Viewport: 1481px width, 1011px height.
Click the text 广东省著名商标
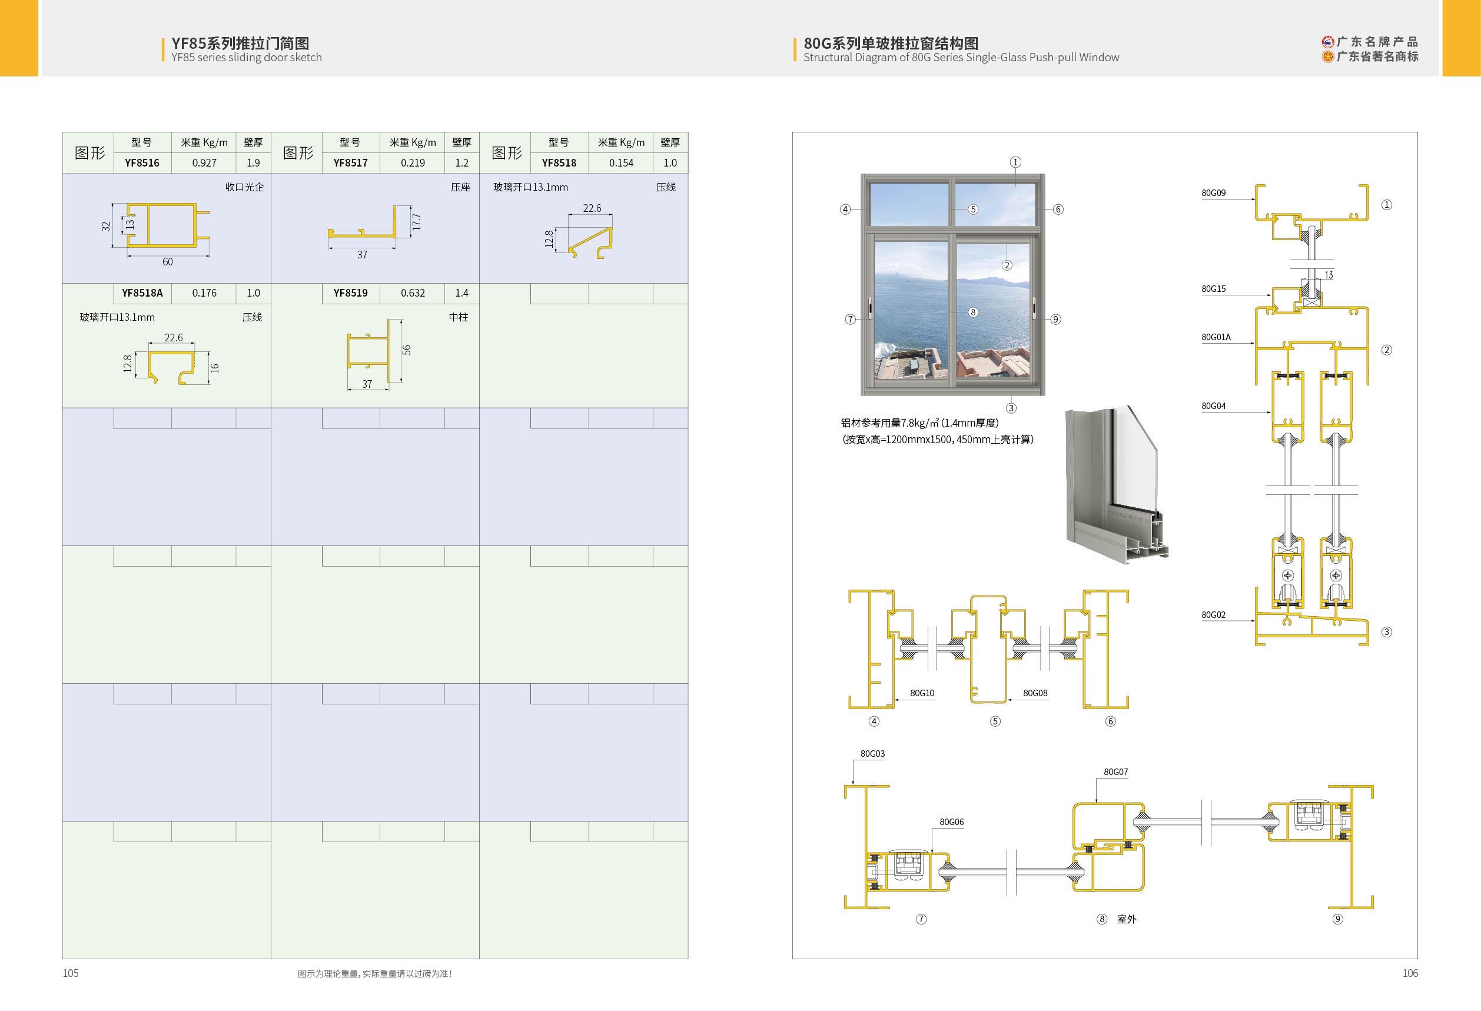pos(1377,56)
